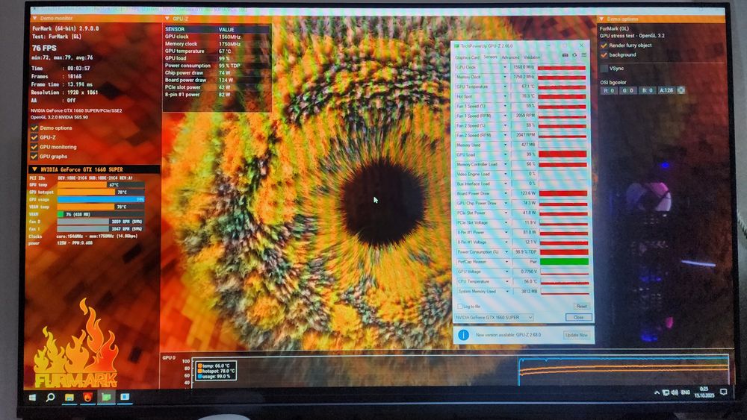747x420 pixels.
Task: Click OSI bgcolor B:0 field
Action: 647,90
